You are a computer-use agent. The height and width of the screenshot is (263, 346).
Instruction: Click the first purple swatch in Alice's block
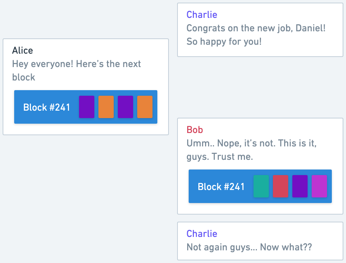pos(87,107)
